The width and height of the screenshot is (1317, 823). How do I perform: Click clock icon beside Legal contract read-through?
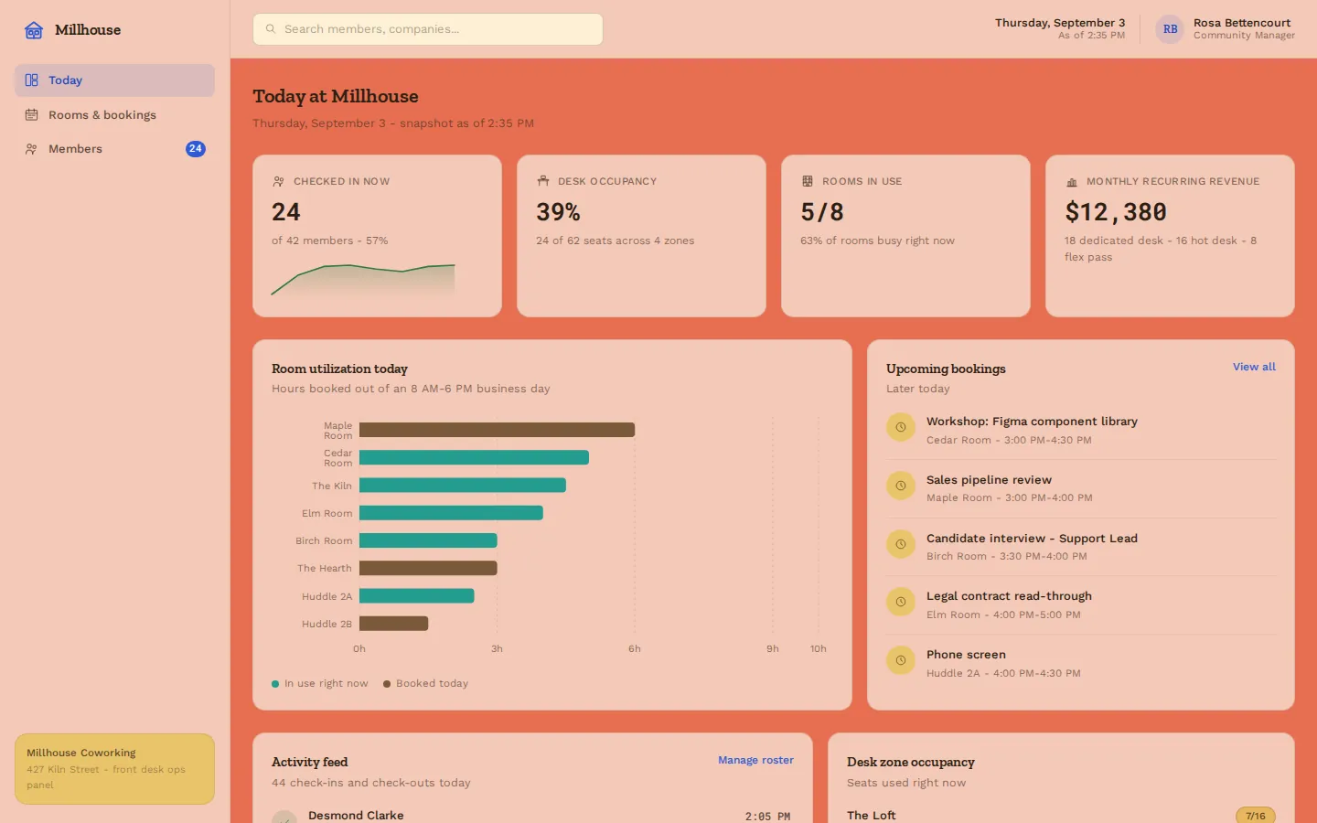coord(901,602)
